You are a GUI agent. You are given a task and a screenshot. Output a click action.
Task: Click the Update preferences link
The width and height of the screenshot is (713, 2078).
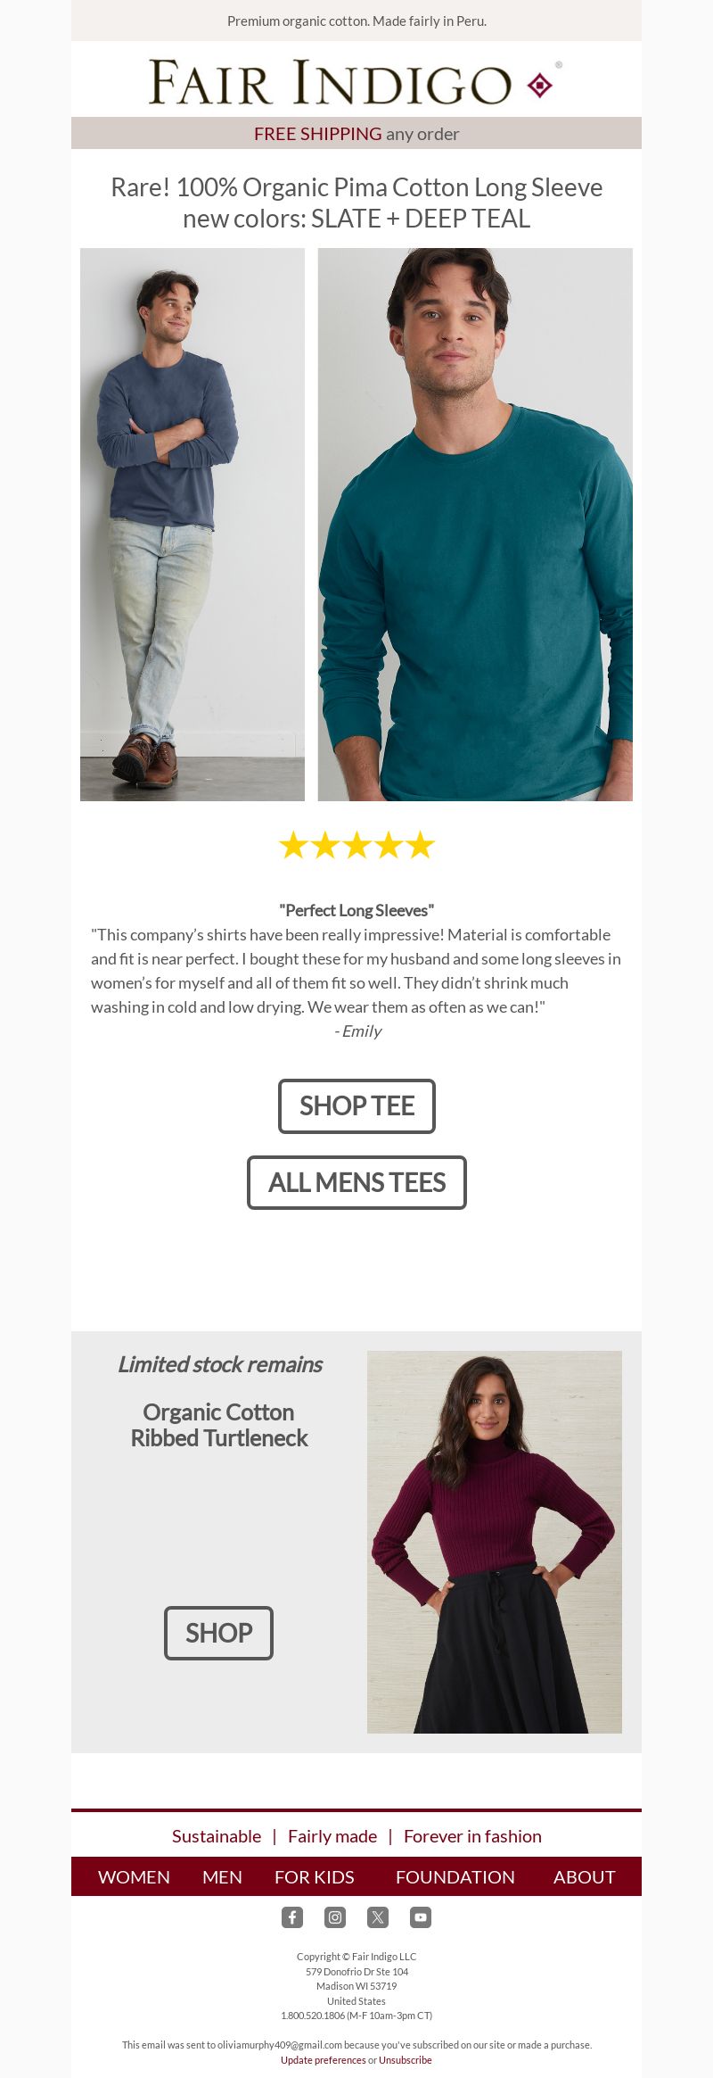pos(323,2060)
